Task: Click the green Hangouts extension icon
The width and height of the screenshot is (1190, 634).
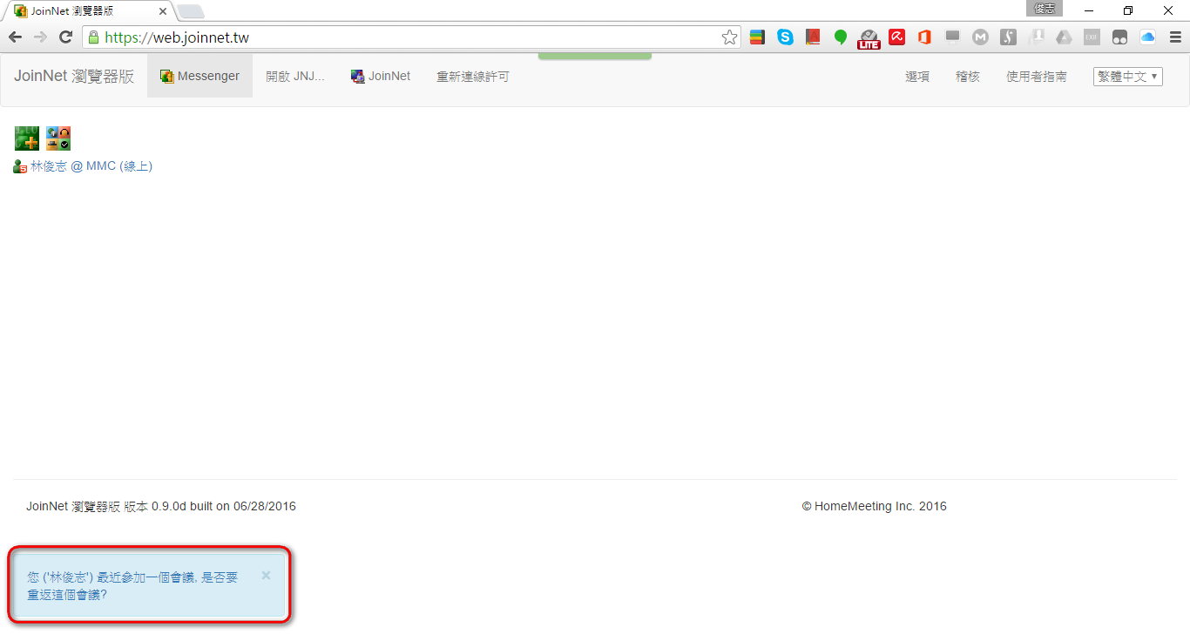Action: pyautogui.click(x=841, y=37)
